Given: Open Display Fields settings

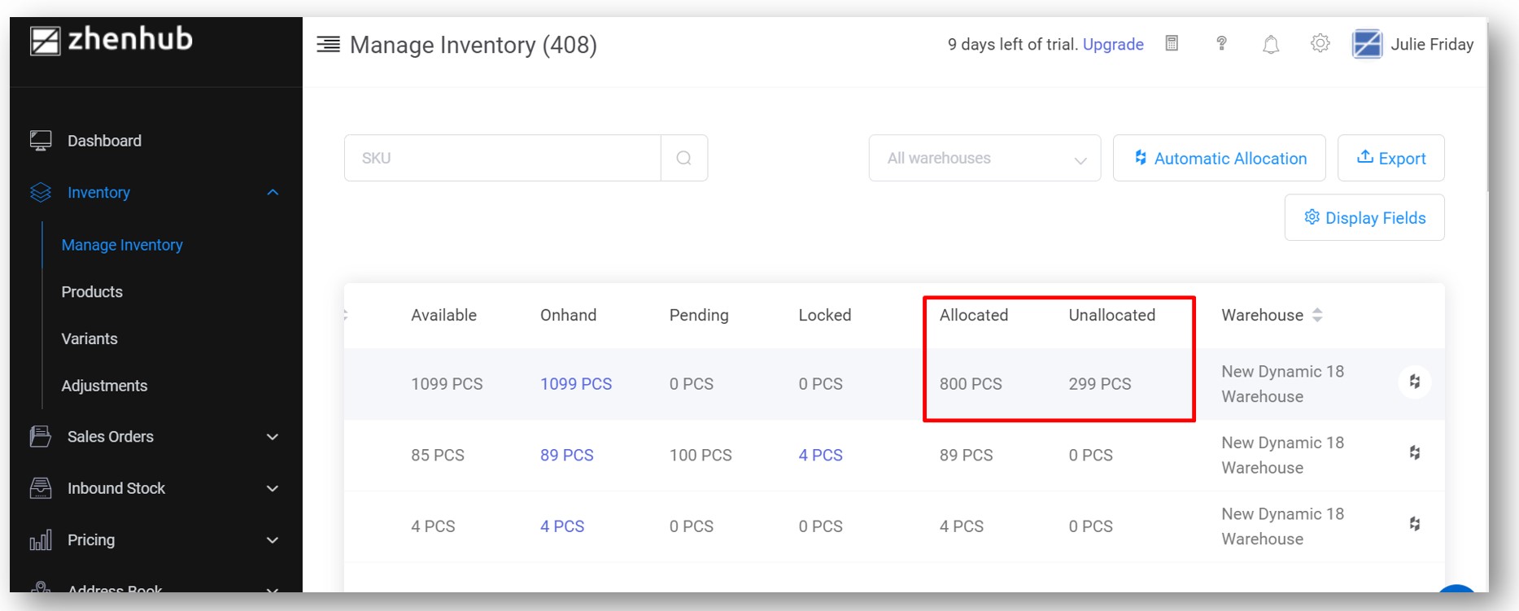Looking at the screenshot, I should click(x=1364, y=217).
